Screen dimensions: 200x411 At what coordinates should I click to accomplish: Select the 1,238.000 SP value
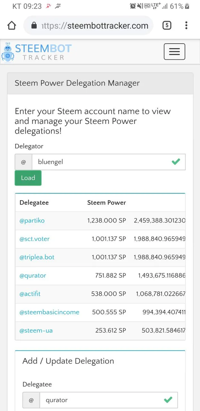point(107,221)
